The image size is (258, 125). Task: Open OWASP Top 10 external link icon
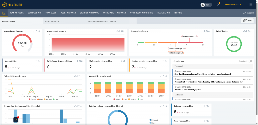coord(247,31)
